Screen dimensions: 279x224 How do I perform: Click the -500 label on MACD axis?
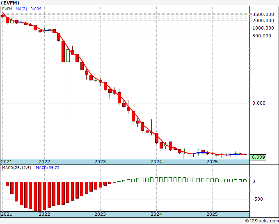[x=258, y=199]
